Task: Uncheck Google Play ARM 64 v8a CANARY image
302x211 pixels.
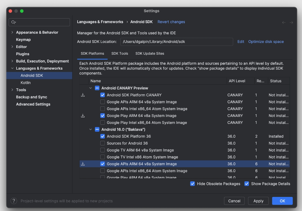Action: click(102, 116)
